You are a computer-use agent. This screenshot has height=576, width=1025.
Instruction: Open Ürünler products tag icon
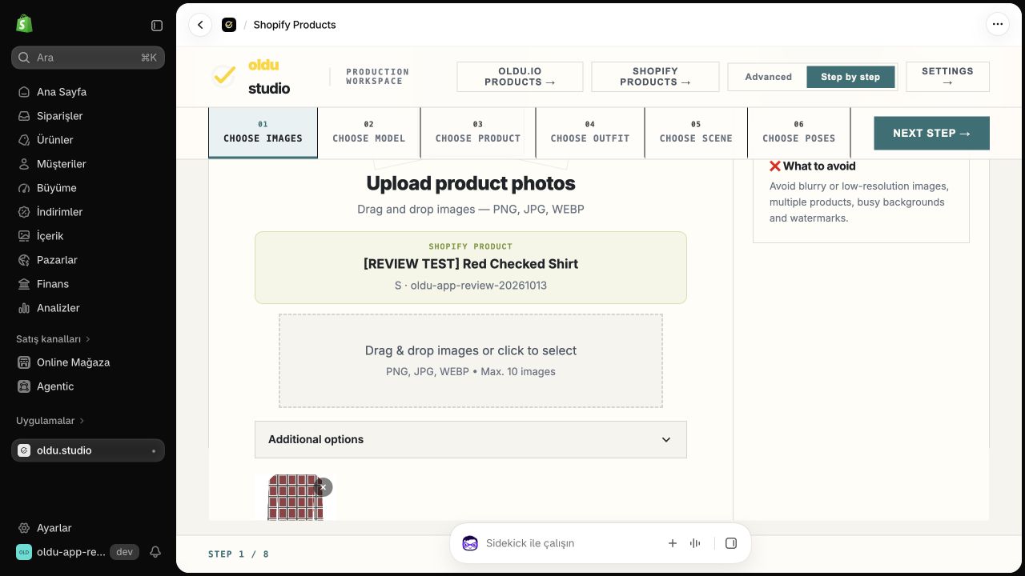(x=24, y=140)
